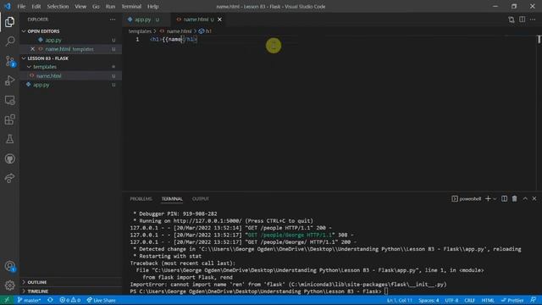Close the name.html editor tab
This screenshot has height=305, width=542.
coord(219,19)
